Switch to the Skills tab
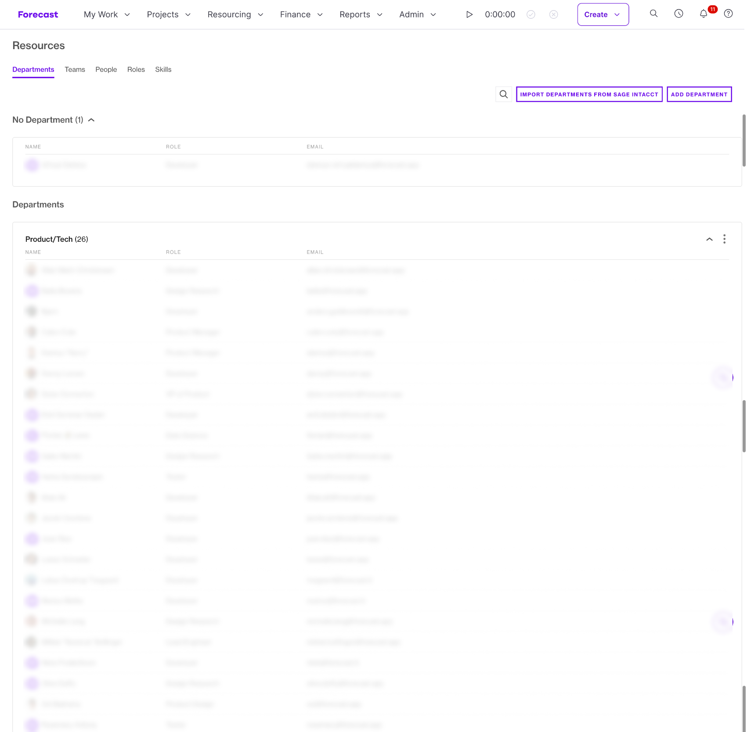747x732 pixels. click(x=163, y=69)
